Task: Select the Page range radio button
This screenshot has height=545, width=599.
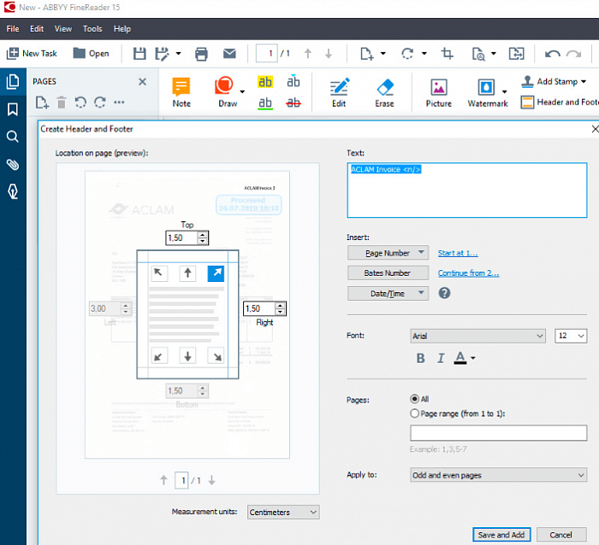Action: click(416, 413)
